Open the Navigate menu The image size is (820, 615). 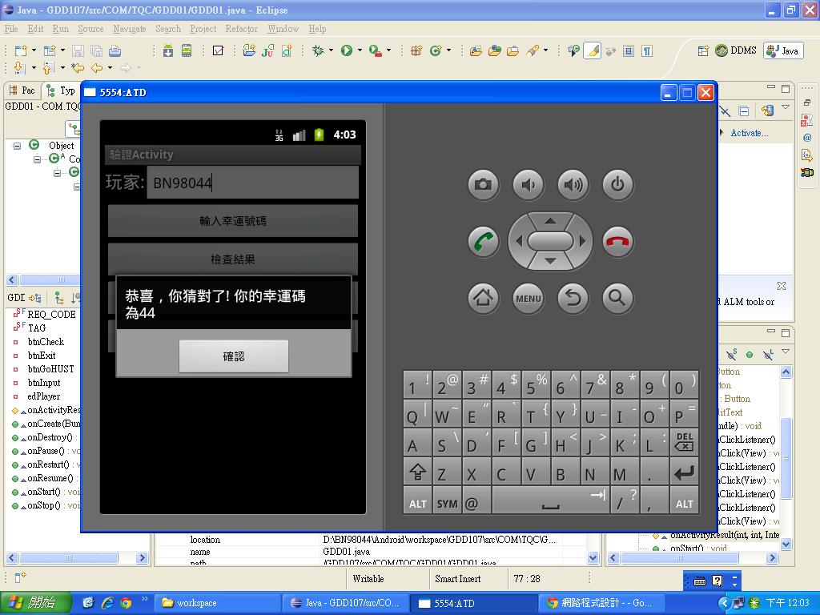(129, 29)
